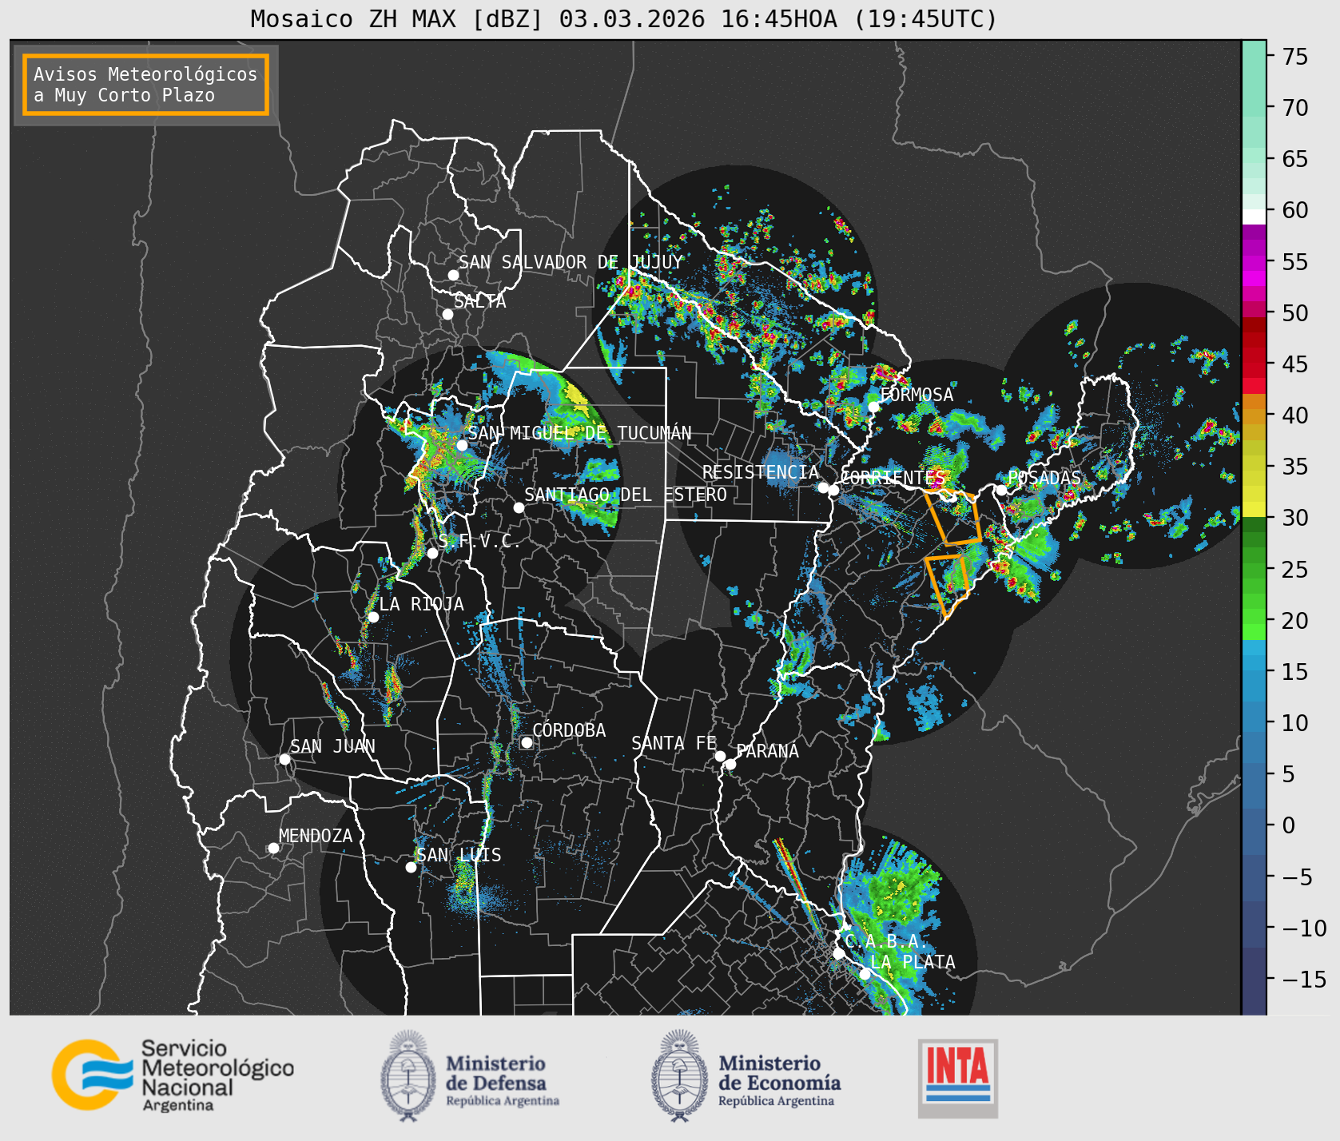Click the SAN SALVADOR DE JUJUY label text
1340x1141 pixels.
[571, 262]
